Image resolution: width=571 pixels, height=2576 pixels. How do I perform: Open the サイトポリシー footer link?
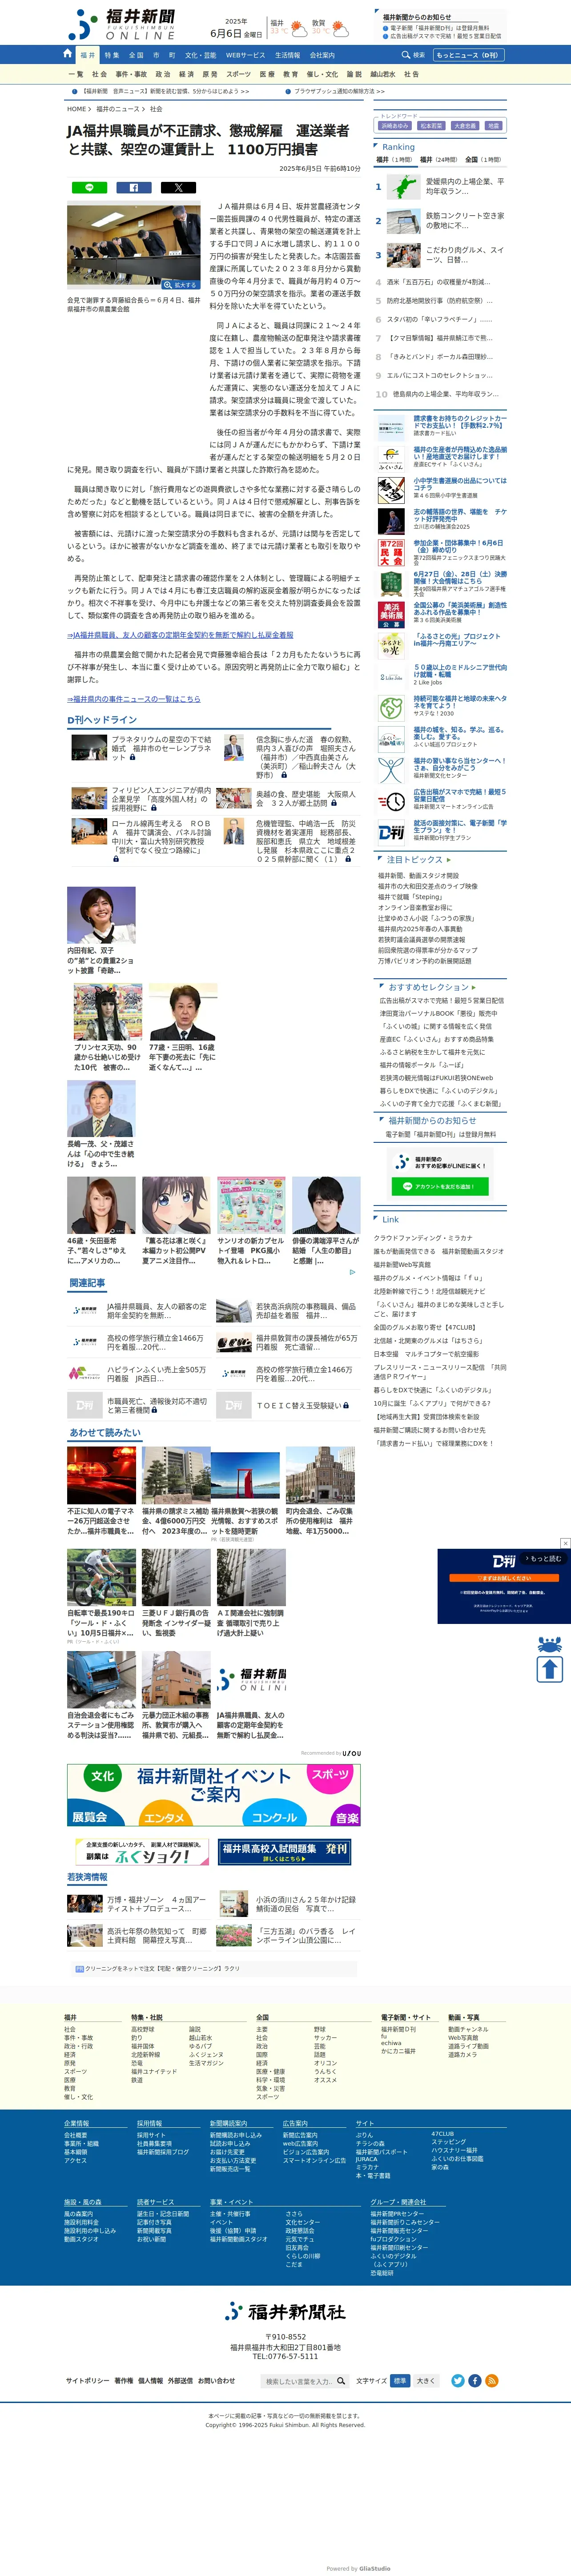point(88,2381)
